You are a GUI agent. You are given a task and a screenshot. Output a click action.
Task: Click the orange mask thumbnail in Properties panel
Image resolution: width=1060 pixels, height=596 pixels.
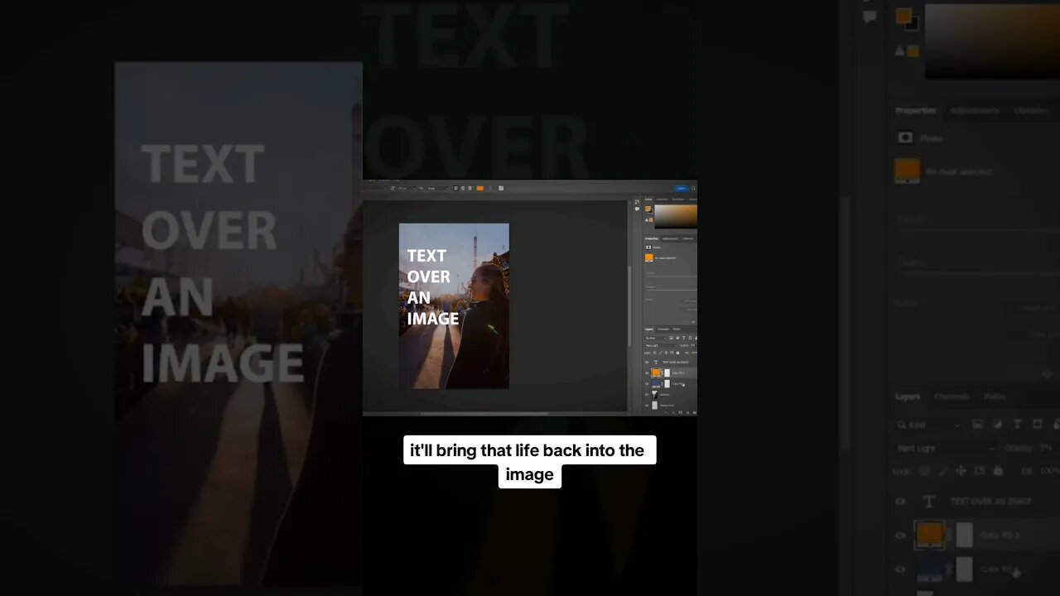pos(649,257)
